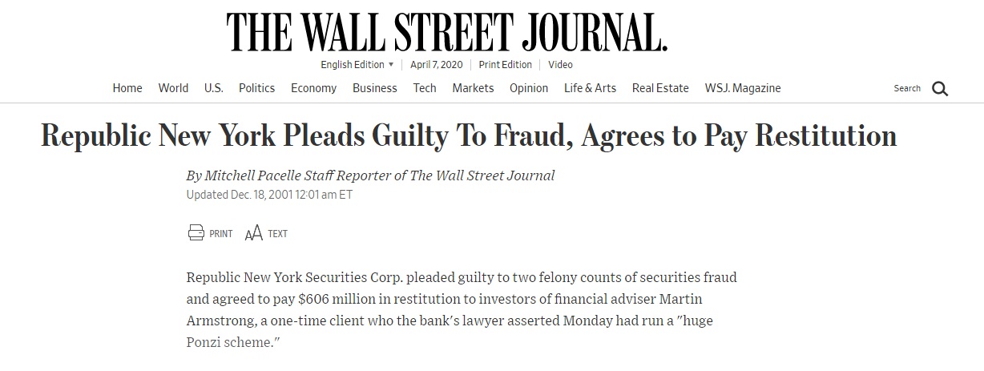Click the text size AA icon
This screenshot has height=371, width=984.
coord(253,233)
